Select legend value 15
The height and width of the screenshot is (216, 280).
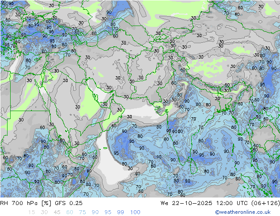point(31,212)
